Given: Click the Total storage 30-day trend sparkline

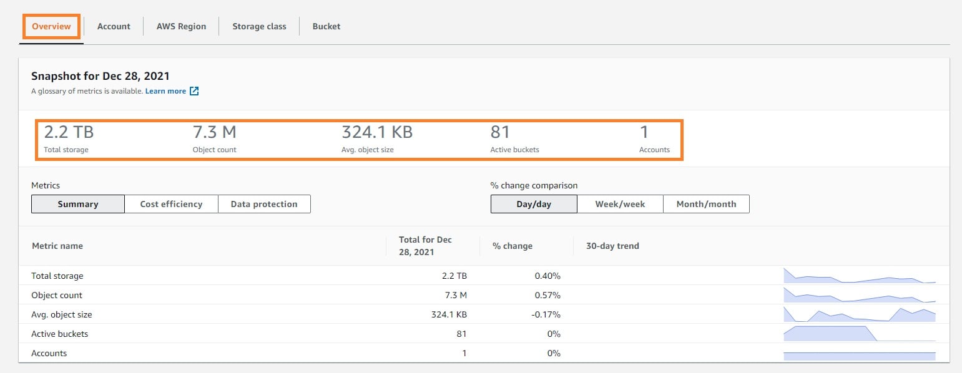Looking at the screenshot, I should click(859, 276).
